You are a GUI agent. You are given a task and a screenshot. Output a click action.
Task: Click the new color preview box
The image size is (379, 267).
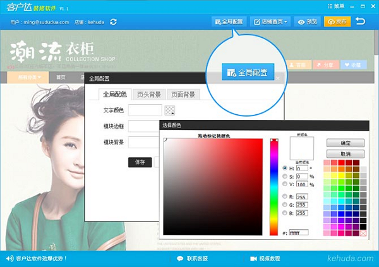point(302,148)
